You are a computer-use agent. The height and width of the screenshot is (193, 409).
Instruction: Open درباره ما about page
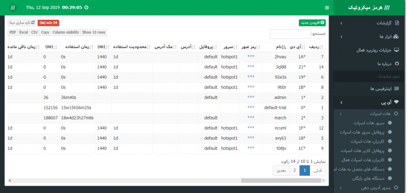pos(385,64)
